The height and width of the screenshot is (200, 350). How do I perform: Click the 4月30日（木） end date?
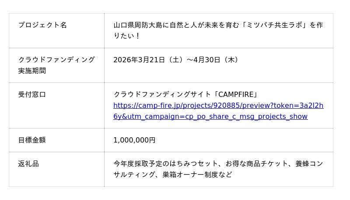tap(217, 60)
